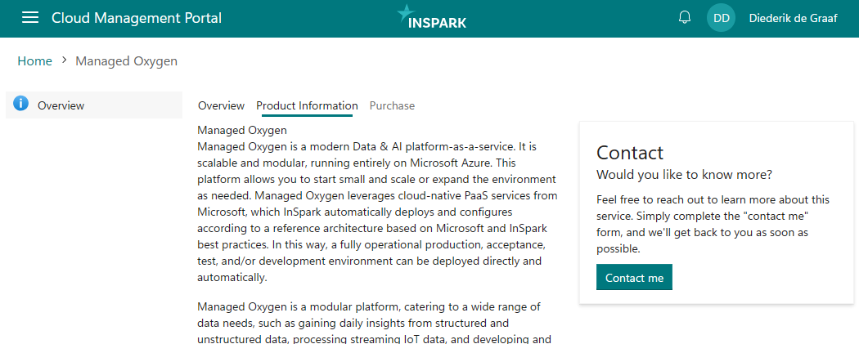This screenshot has width=859, height=344.
Task: Open the hamburger navigation menu
Action: (30, 17)
